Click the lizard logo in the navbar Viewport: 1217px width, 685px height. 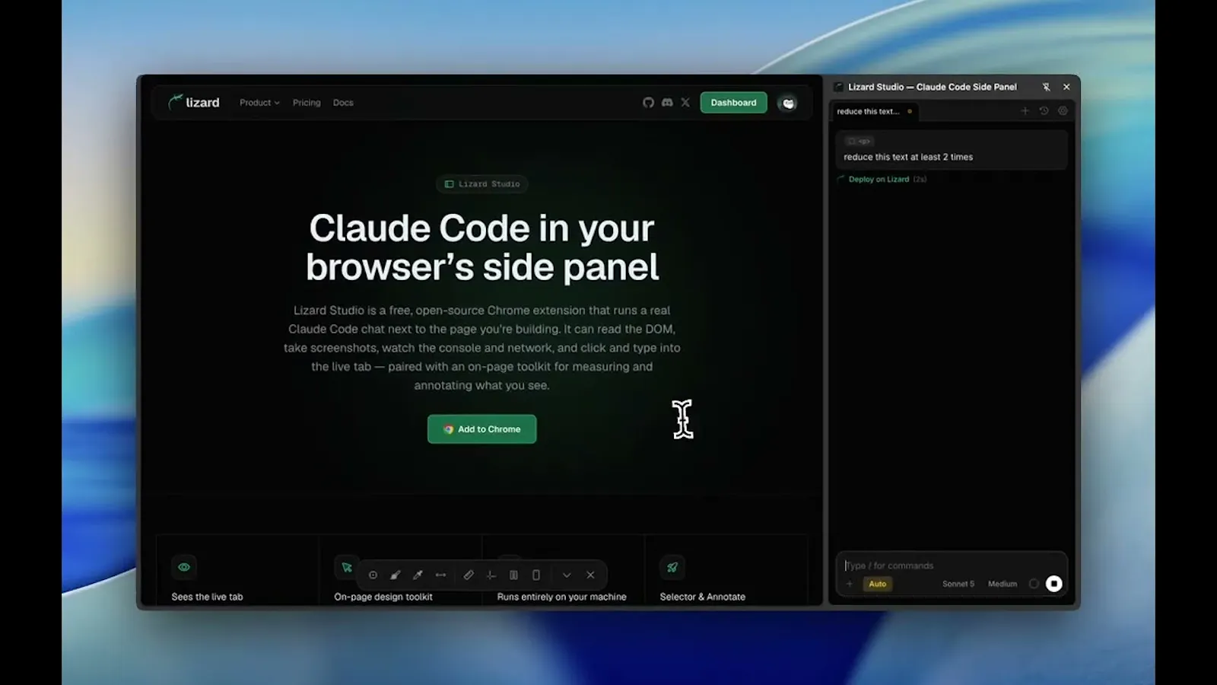coord(194,102)
